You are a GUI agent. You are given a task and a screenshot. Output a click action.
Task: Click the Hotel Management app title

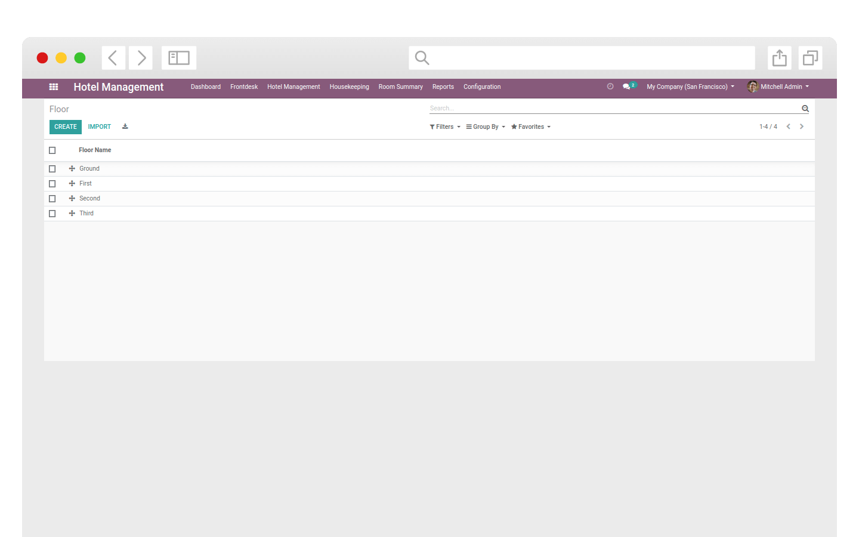119,87
